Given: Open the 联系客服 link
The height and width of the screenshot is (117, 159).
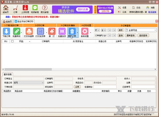Looking at the screenshot, I should [x=152, y=12].
